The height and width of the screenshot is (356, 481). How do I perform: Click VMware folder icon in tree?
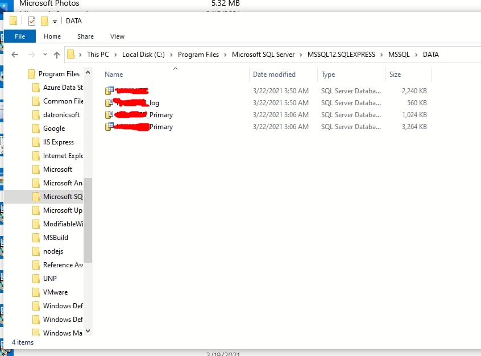point(36,292)
